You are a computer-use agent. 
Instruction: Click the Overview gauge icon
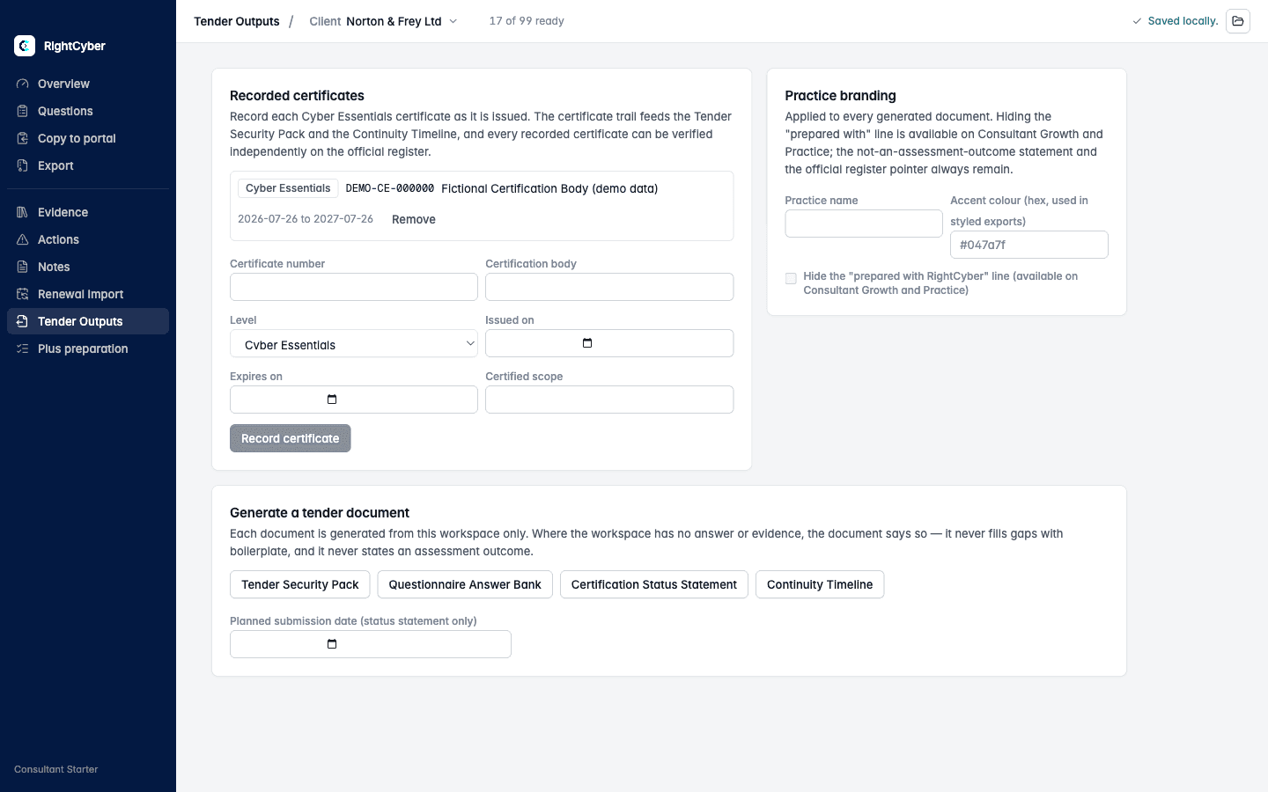tap(23, 84)
